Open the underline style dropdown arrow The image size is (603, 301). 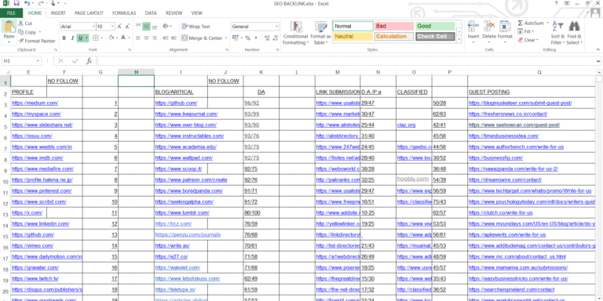pos(87,38)
